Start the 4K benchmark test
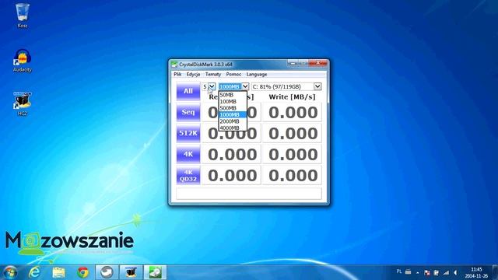The width and height of the screenshot is (498, 280). [188, 154]
